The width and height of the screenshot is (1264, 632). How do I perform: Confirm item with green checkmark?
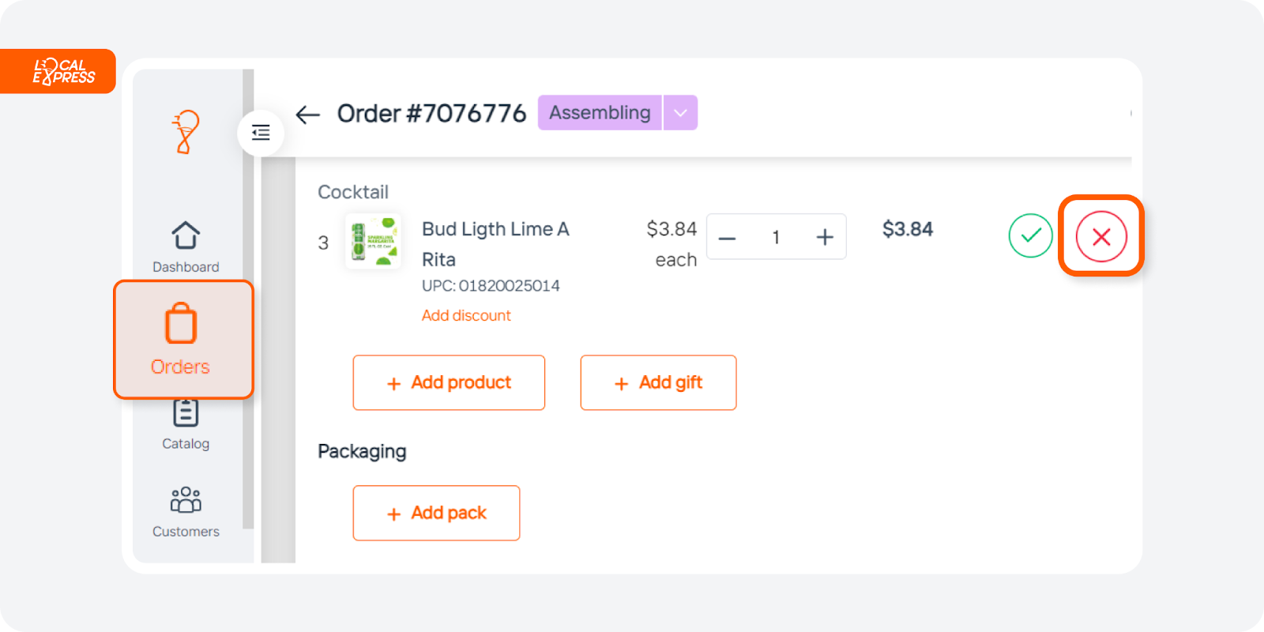pos(1030,235)
